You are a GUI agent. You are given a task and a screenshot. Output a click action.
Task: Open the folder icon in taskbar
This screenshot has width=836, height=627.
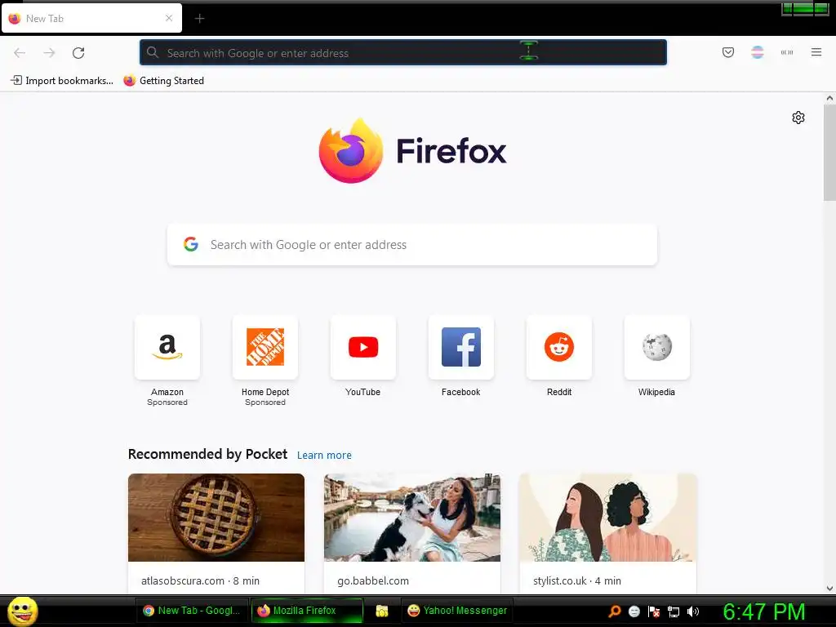coord(382,611)
